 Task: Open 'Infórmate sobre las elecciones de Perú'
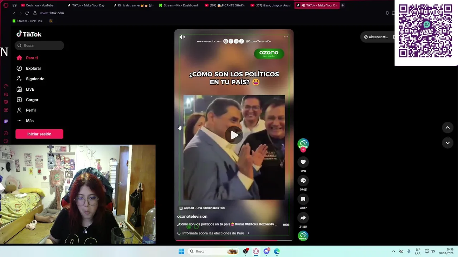point(213,233)
